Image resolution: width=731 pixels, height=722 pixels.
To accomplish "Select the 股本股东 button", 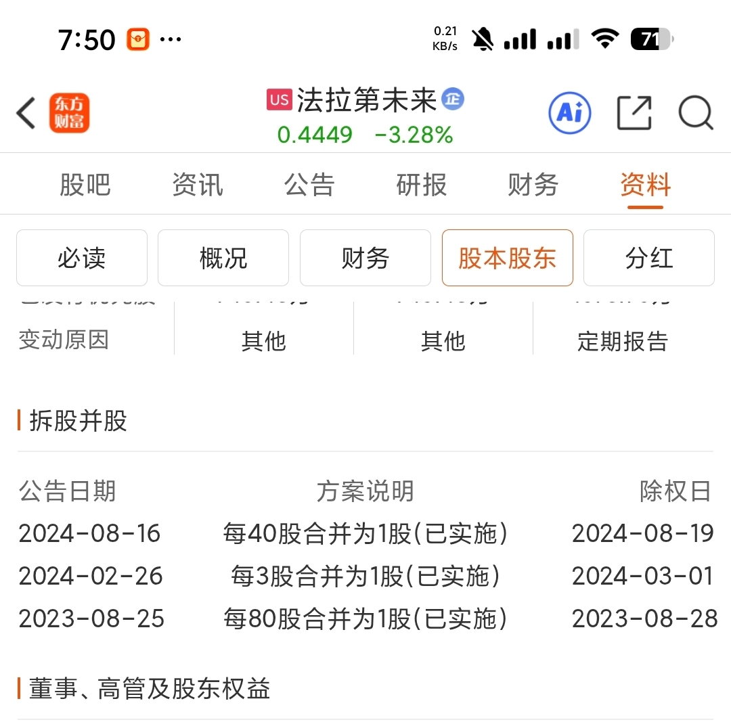I will coord(507,258).
